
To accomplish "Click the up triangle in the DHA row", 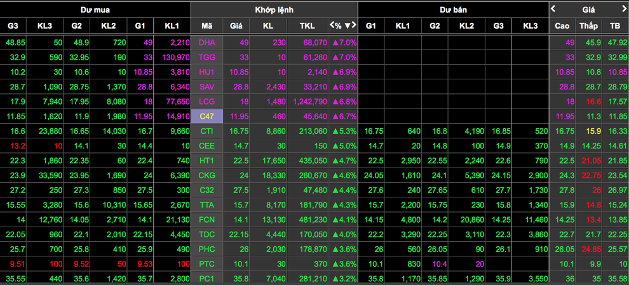I will point(335,43).
